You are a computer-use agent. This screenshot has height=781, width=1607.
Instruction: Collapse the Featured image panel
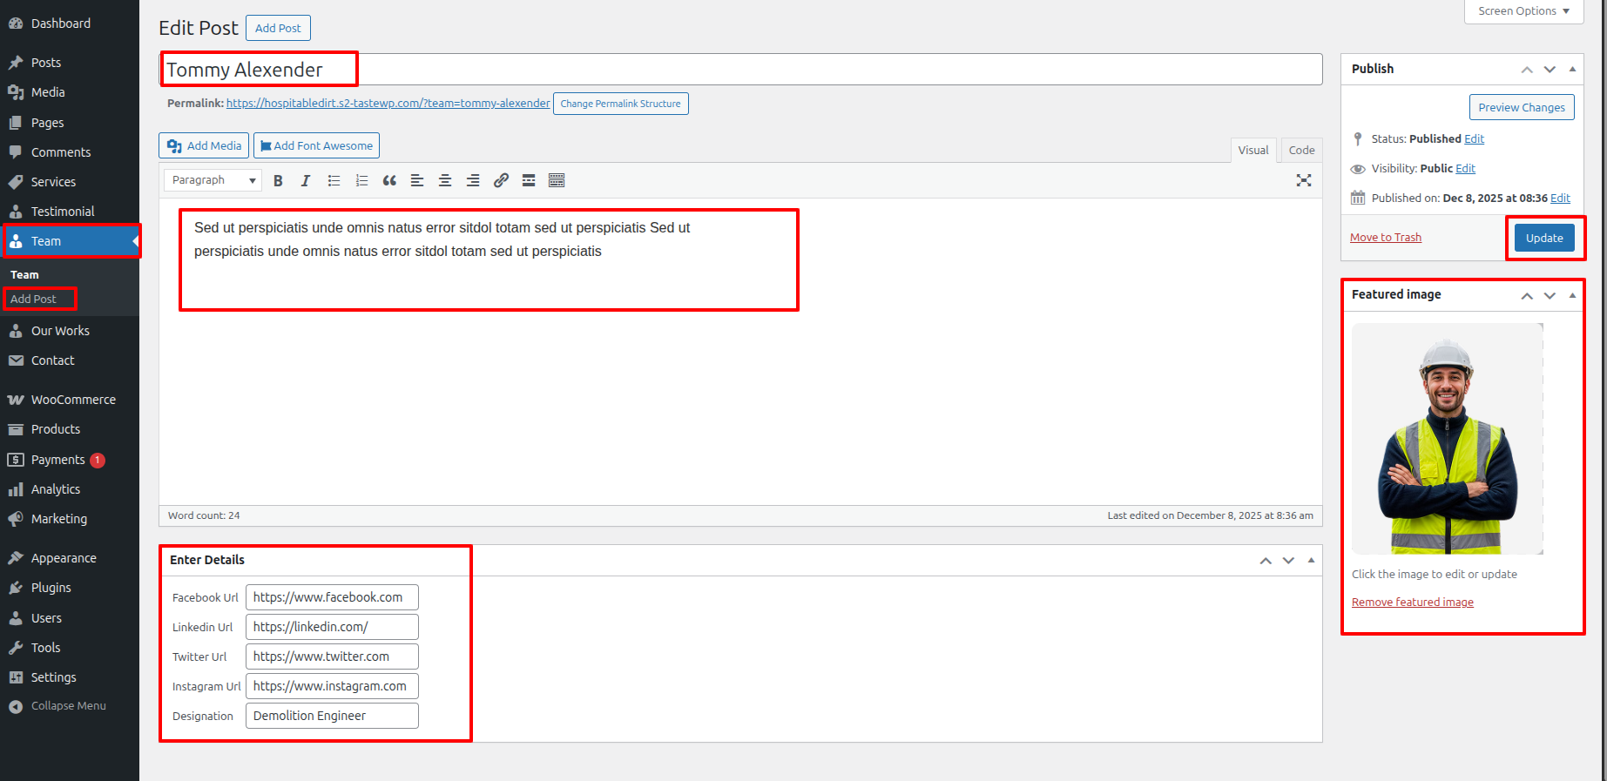click(x=1572, y=295)
